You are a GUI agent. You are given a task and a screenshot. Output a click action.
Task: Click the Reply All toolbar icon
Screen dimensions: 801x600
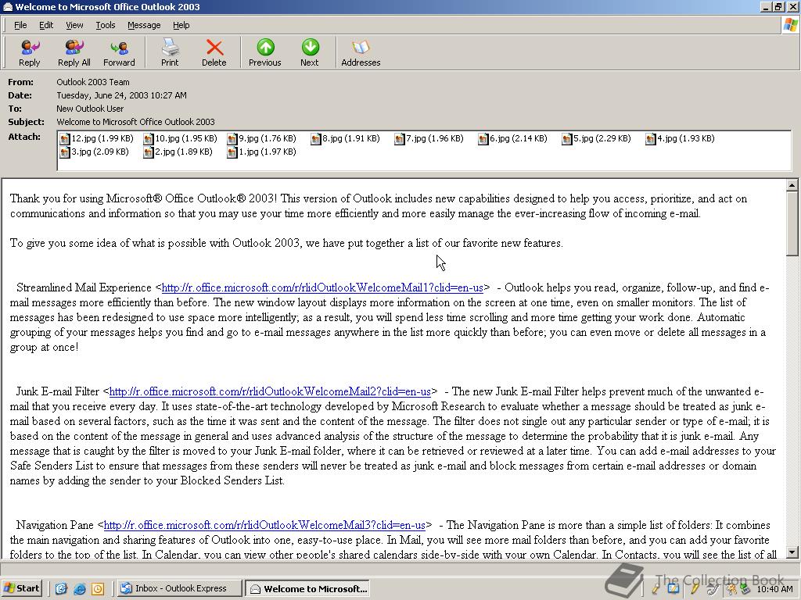(74, 53)
